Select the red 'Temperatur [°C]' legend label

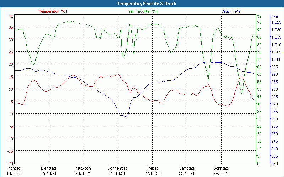(x=53, y=11)
